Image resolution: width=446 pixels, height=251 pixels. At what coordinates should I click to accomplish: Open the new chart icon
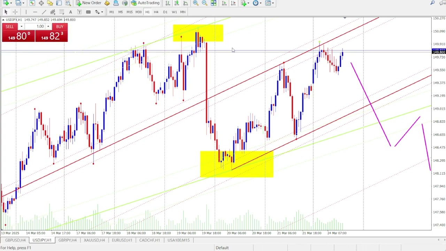click(6, 3)
